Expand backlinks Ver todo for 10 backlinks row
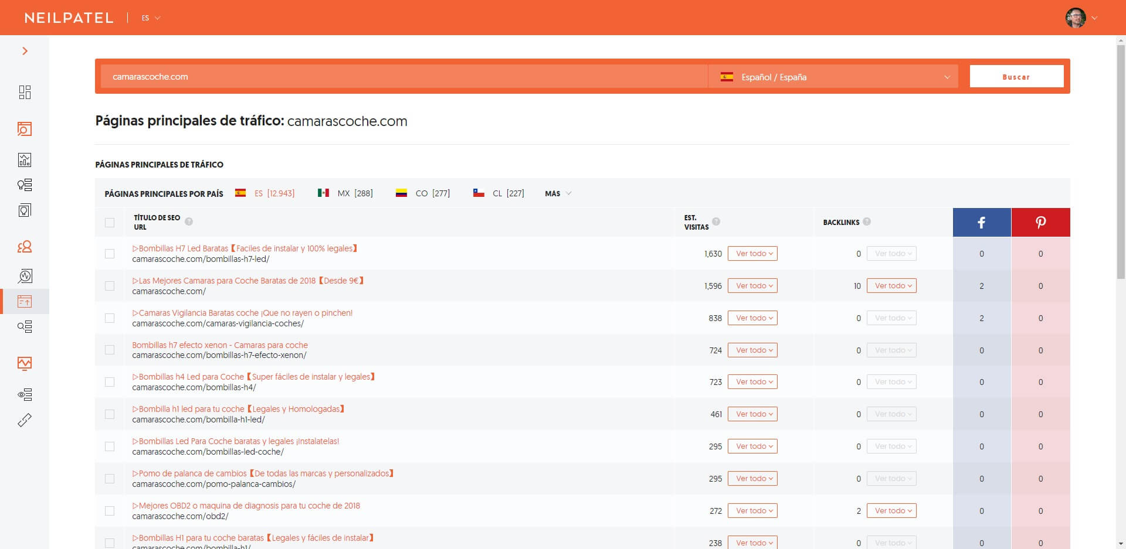This screenshot has height=549, width=1126. (891, 286)
